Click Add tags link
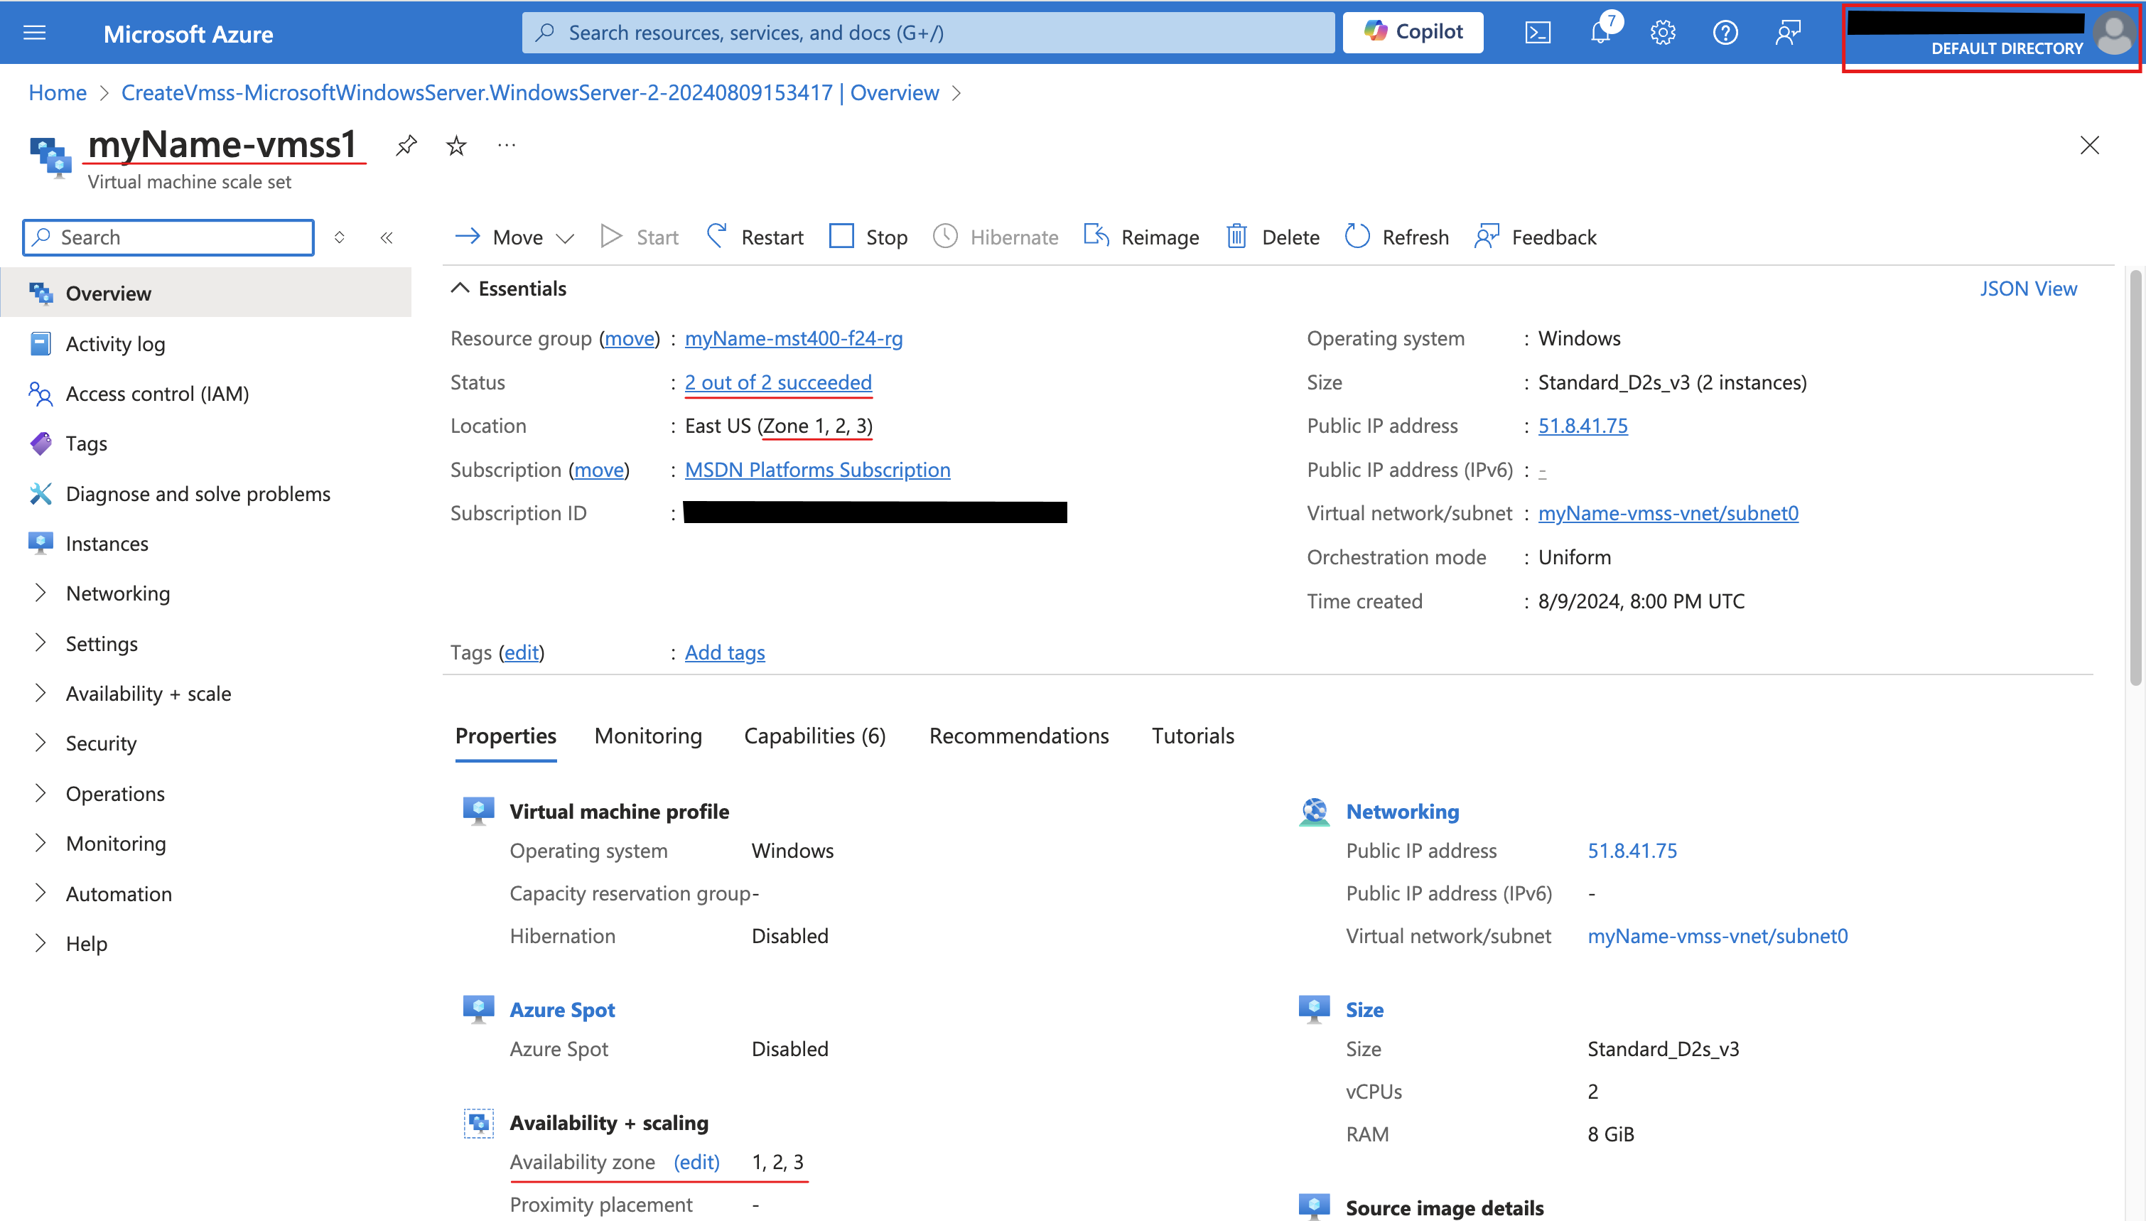 click(725, 652)
